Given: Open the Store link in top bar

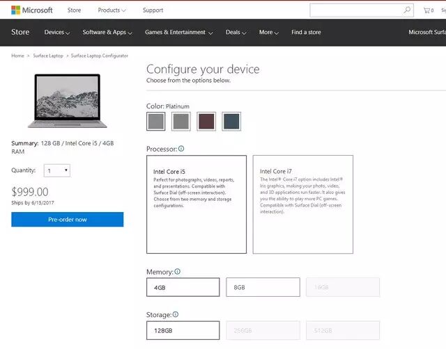Looking at the screenshot, I should pos(74,10).
